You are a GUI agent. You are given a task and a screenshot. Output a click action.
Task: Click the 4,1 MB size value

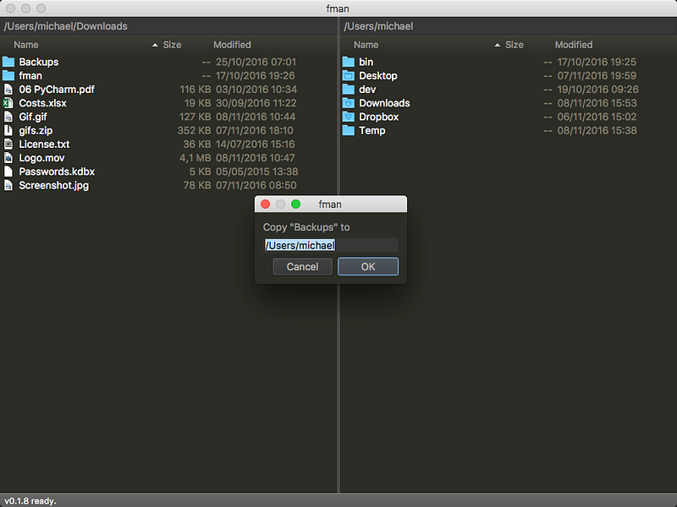point(195,158)
